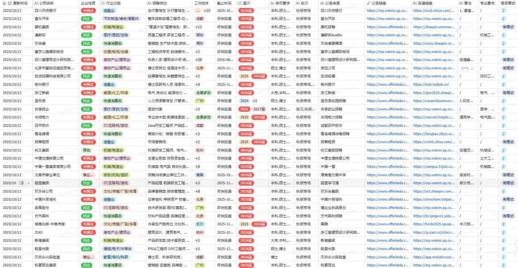
Task: Click the multi-select icon beside 届次
Action: click(x=240, y=3)
